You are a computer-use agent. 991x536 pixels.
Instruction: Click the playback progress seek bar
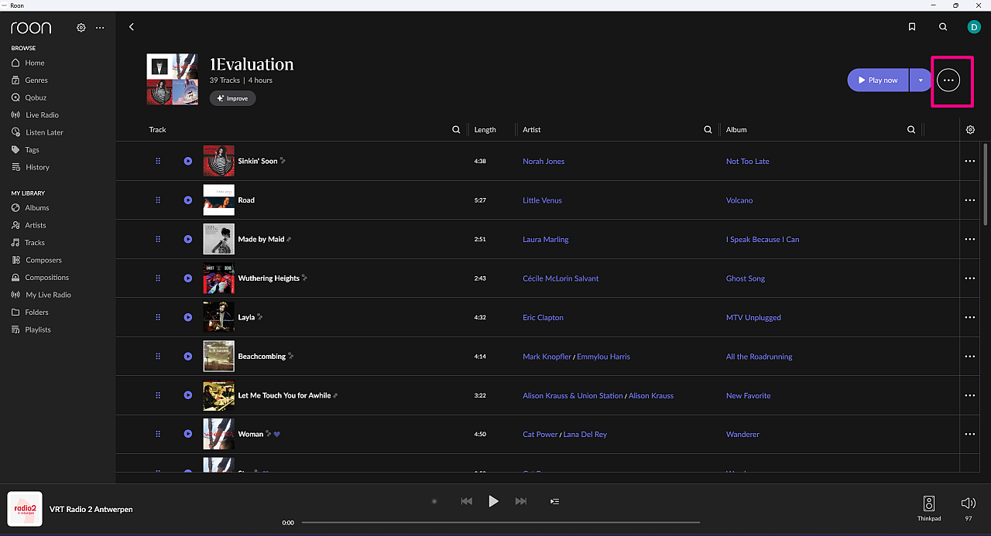click(500, 523)
